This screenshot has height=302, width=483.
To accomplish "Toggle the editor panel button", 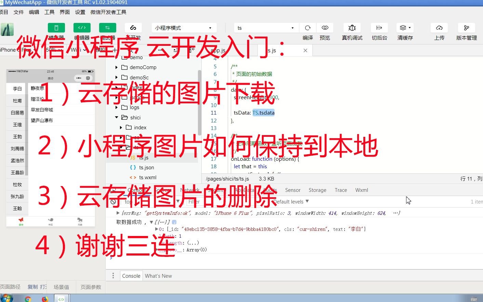I will coord(82,28).
